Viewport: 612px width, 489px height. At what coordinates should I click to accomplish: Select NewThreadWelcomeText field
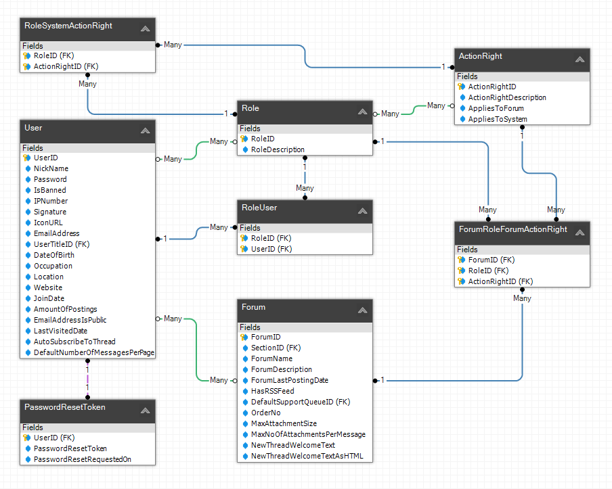[305, 445]
